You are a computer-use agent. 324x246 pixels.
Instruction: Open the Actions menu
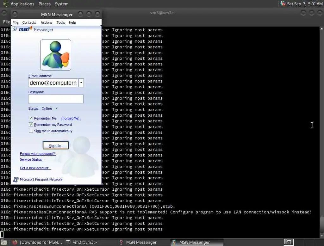click(x=46, y=22)
